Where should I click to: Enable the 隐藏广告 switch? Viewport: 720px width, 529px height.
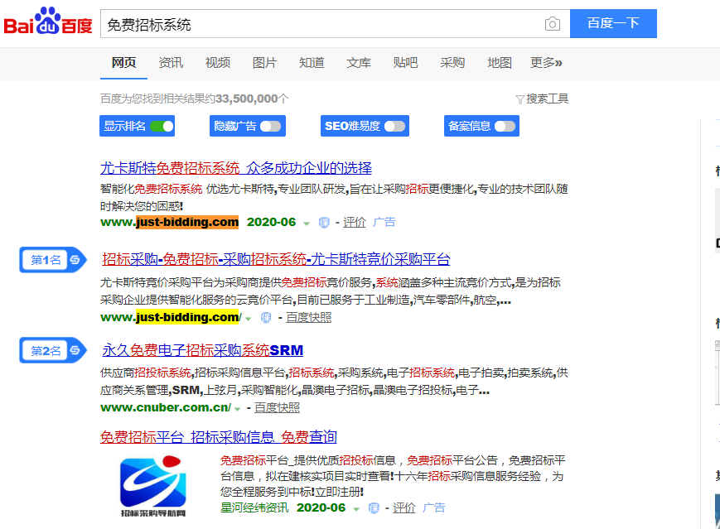(270, 126)
